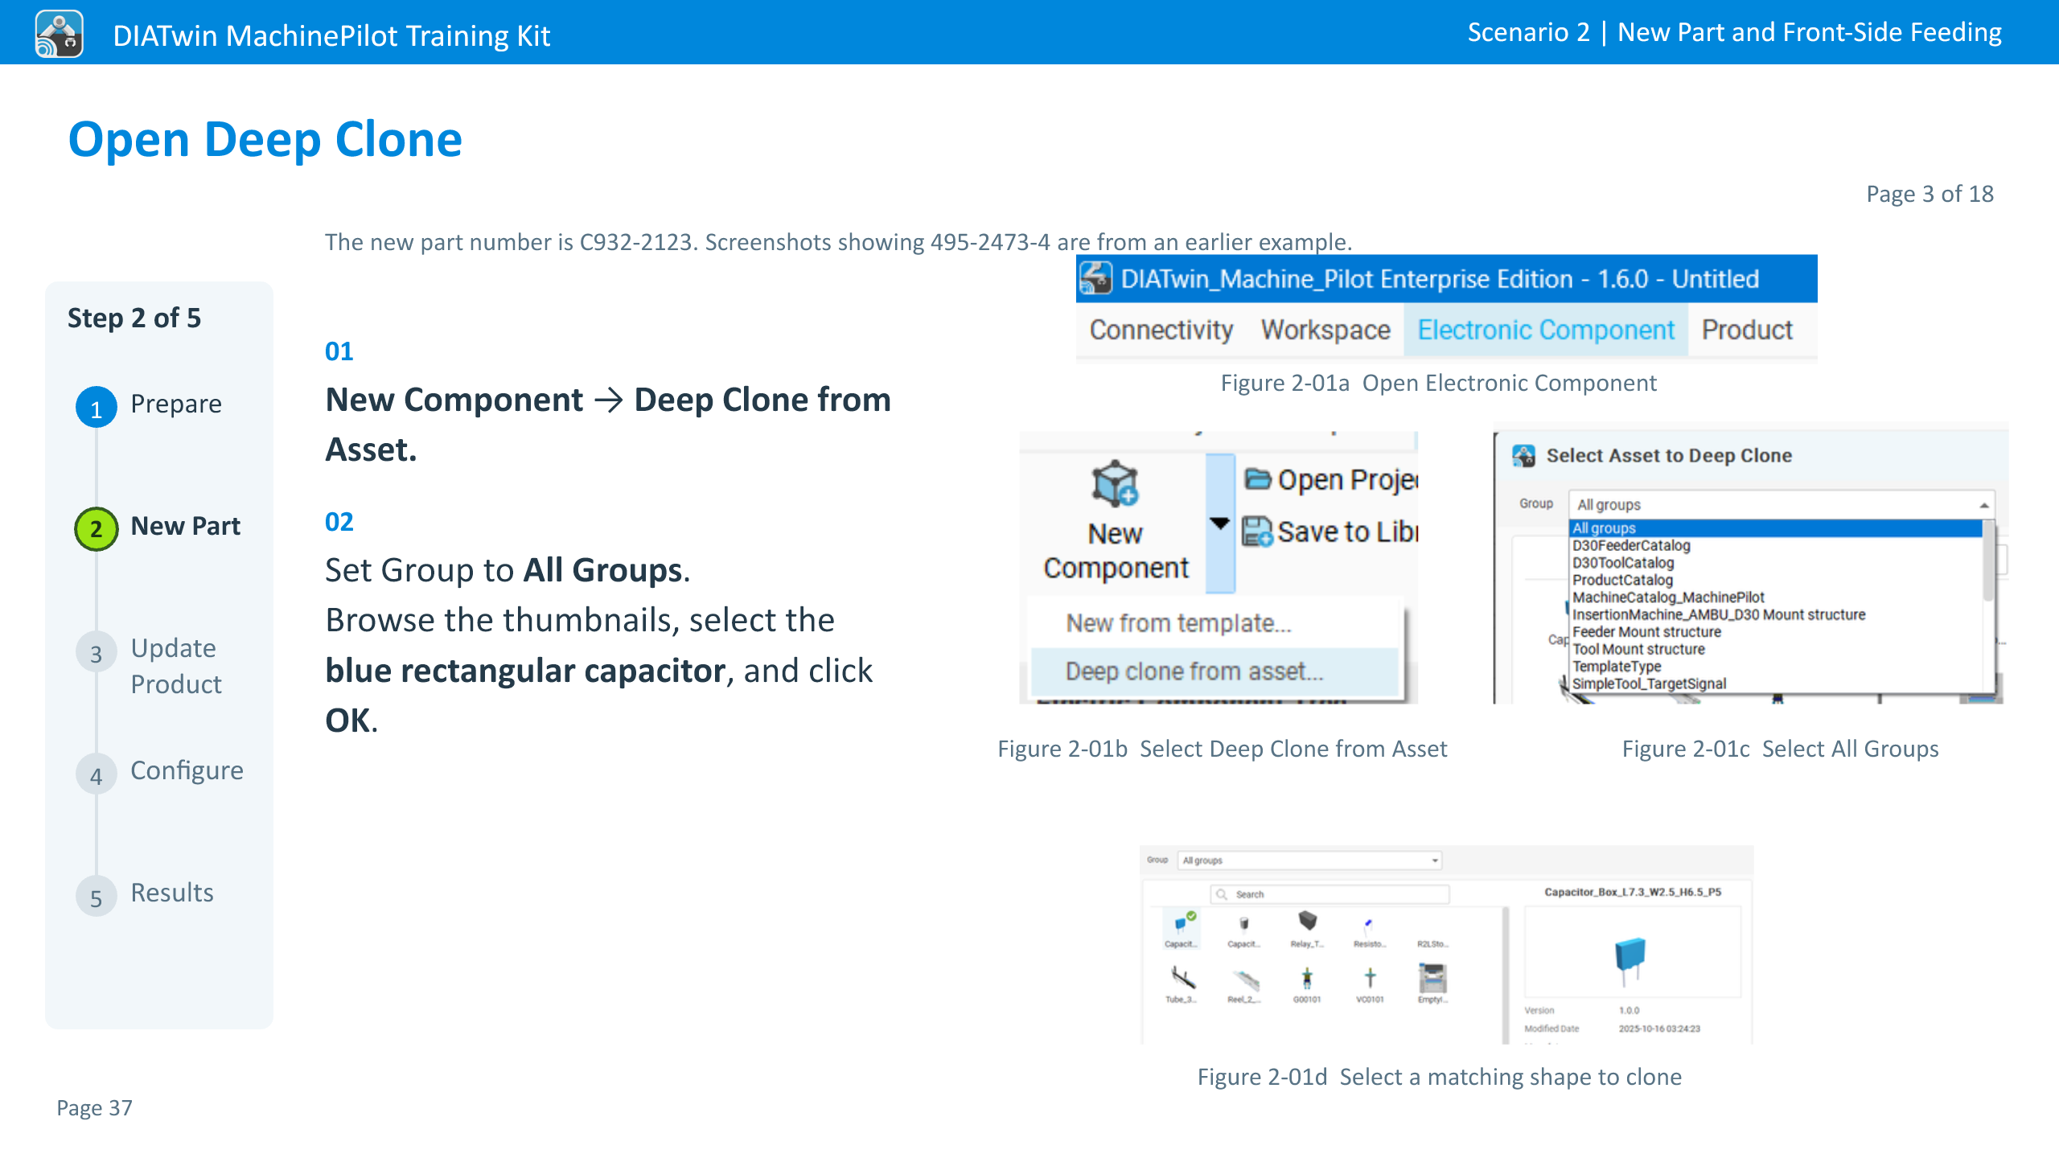Image resolution: width=2059 pixels, height=1158 pixels.
Task: Select the R2LSto asset item
Action: pyautogui.click(x=1432, y=943)
